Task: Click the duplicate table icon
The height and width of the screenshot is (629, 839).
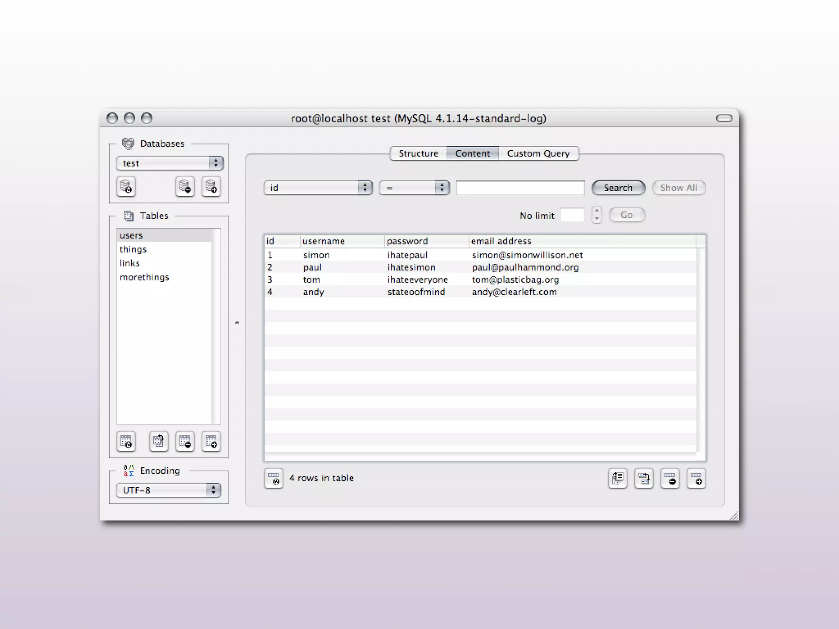Action: (159, 441)
